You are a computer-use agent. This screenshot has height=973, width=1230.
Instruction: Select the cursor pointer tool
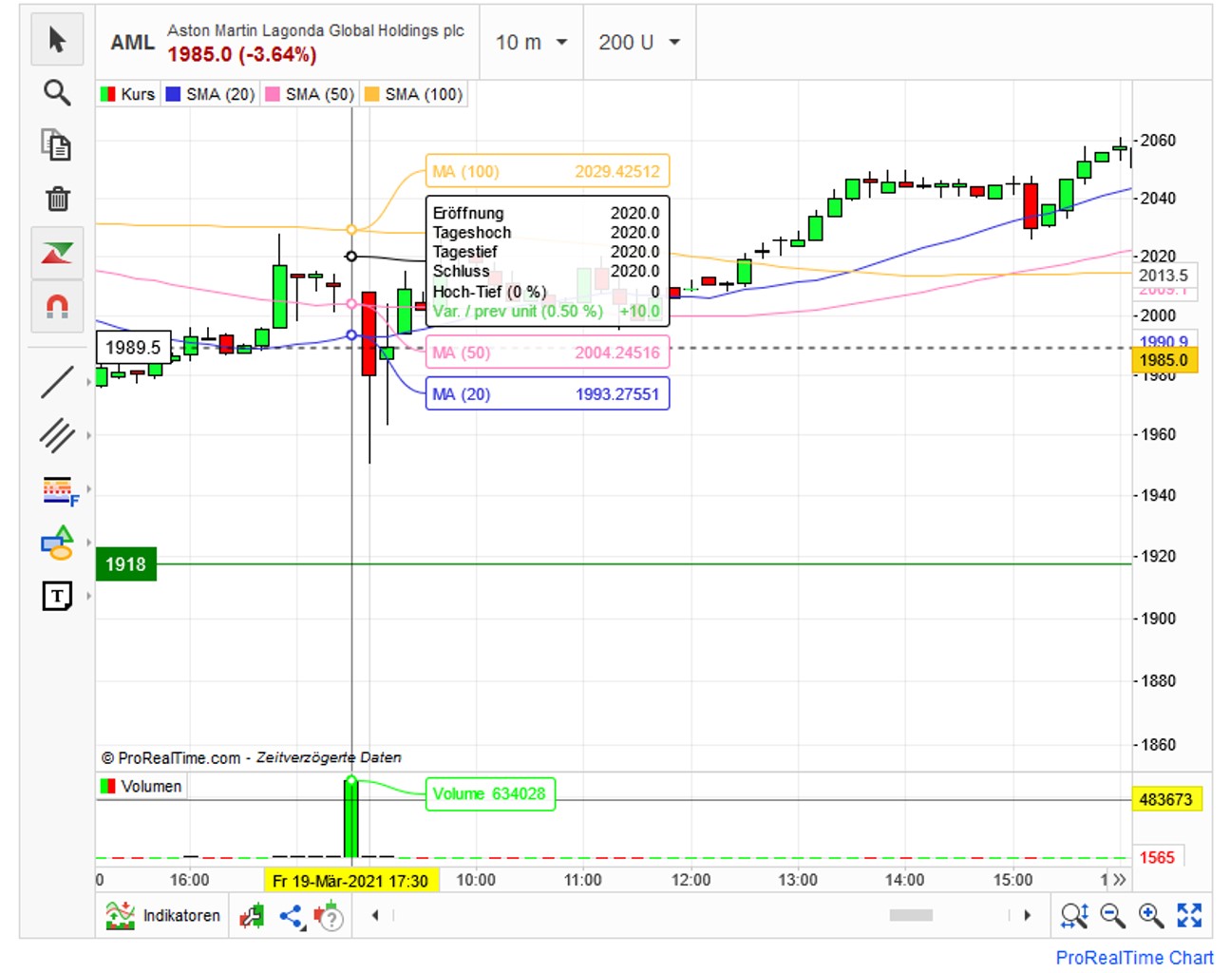pyautogui.click(x=57, y=40)
